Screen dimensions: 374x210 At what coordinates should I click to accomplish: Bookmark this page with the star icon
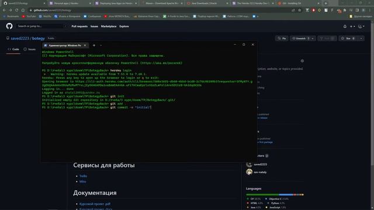(x=300, y=10)
